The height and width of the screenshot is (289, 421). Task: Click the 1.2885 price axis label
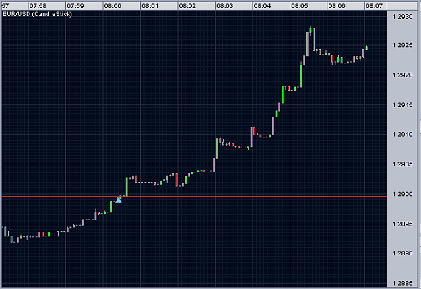402,283
